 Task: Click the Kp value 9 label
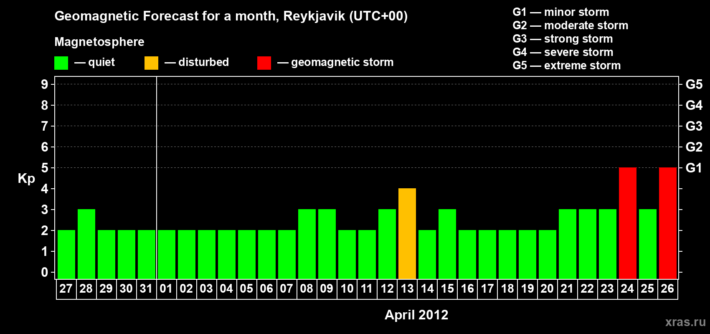pos(45,84)
